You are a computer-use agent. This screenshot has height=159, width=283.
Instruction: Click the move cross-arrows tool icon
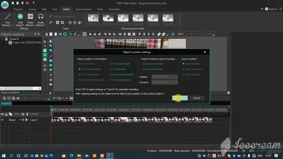[x=45, y=70]
